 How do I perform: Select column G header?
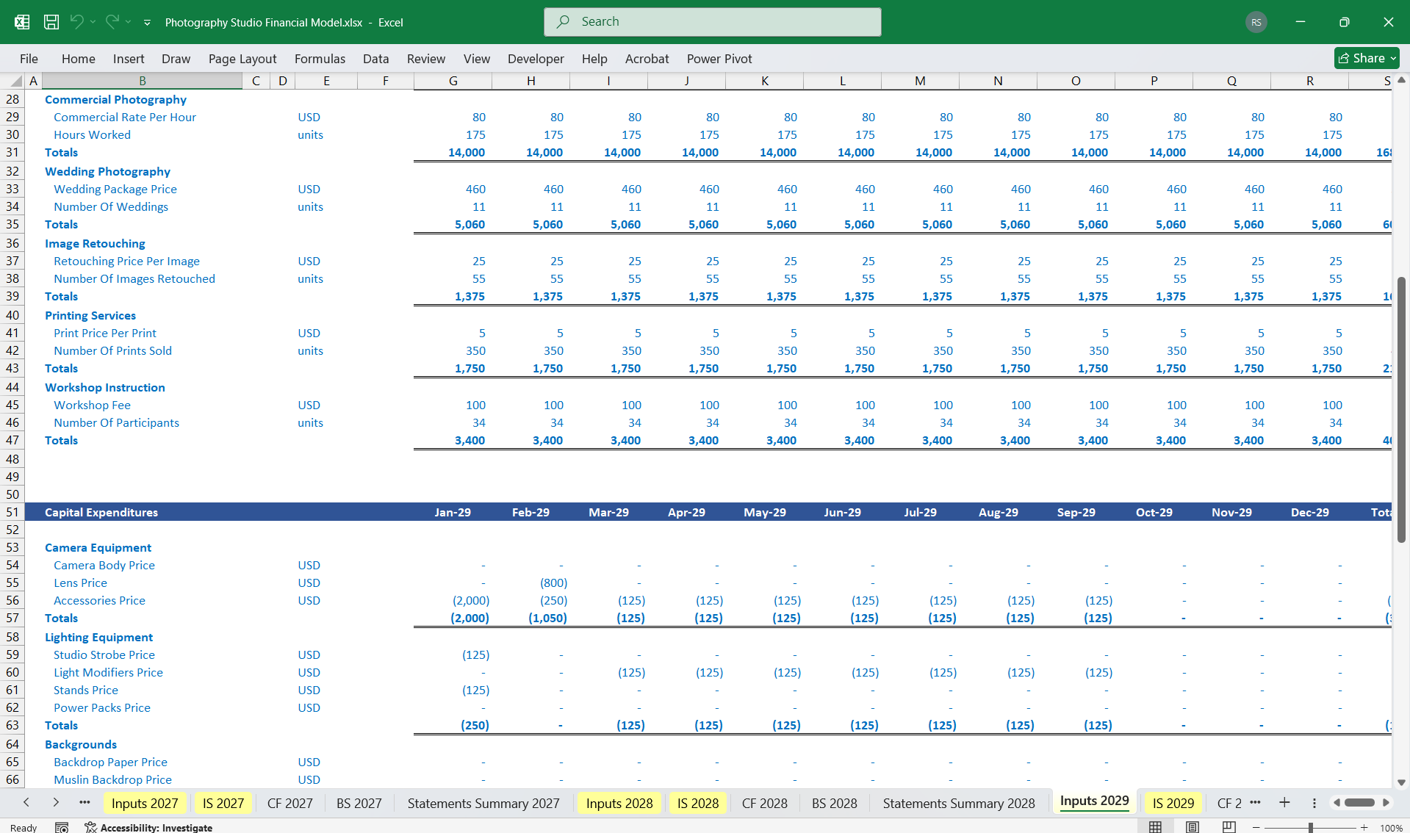pyautogui.click(x=453, y=81)
